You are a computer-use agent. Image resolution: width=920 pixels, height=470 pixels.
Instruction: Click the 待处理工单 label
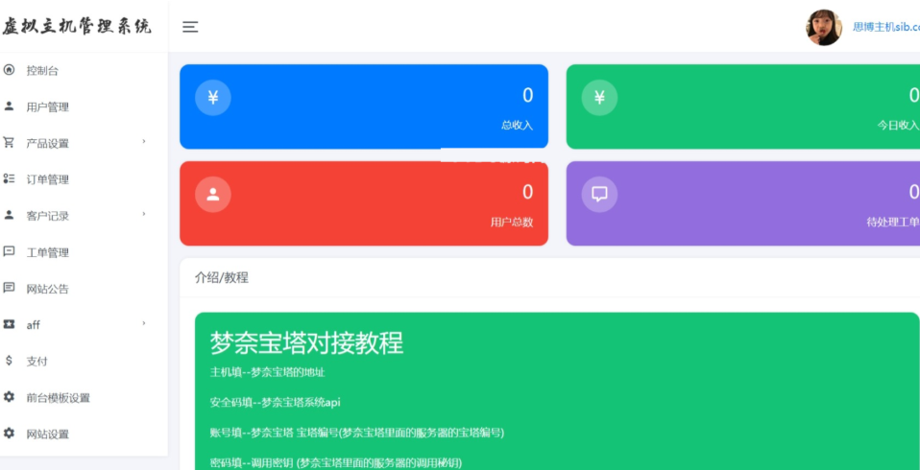892,223
